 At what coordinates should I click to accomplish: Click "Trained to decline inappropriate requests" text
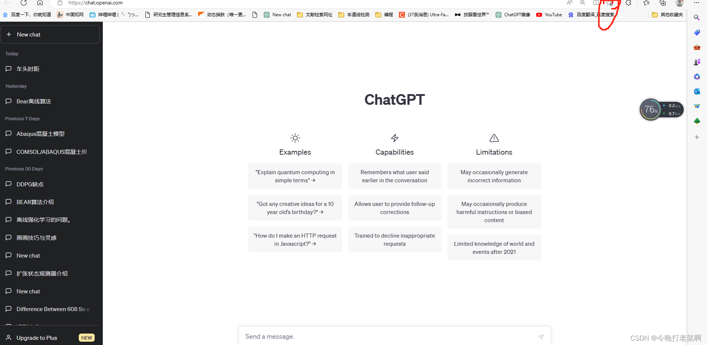(x=395, y=239)
